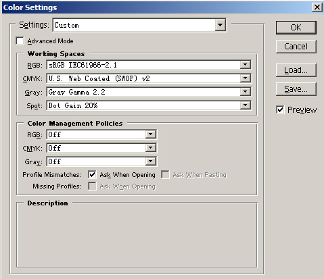Screen dimensions: 324x279
Task: Click the Load... button
Action: [296, 70]
